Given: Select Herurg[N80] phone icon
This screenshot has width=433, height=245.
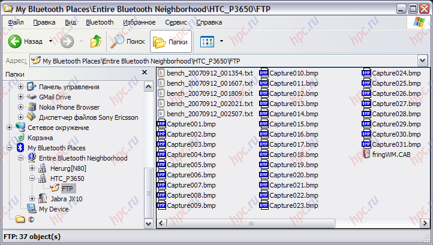Looking at the screenshot, I should click(43, 168).
